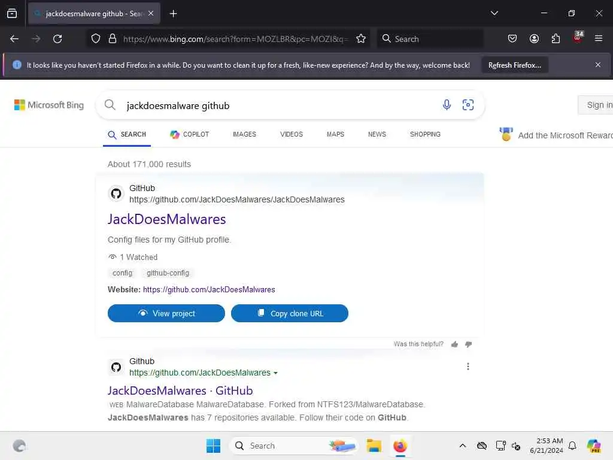Switch to COPILOT tab
This screenshot has width=613, height=460.
pos(190,135)
